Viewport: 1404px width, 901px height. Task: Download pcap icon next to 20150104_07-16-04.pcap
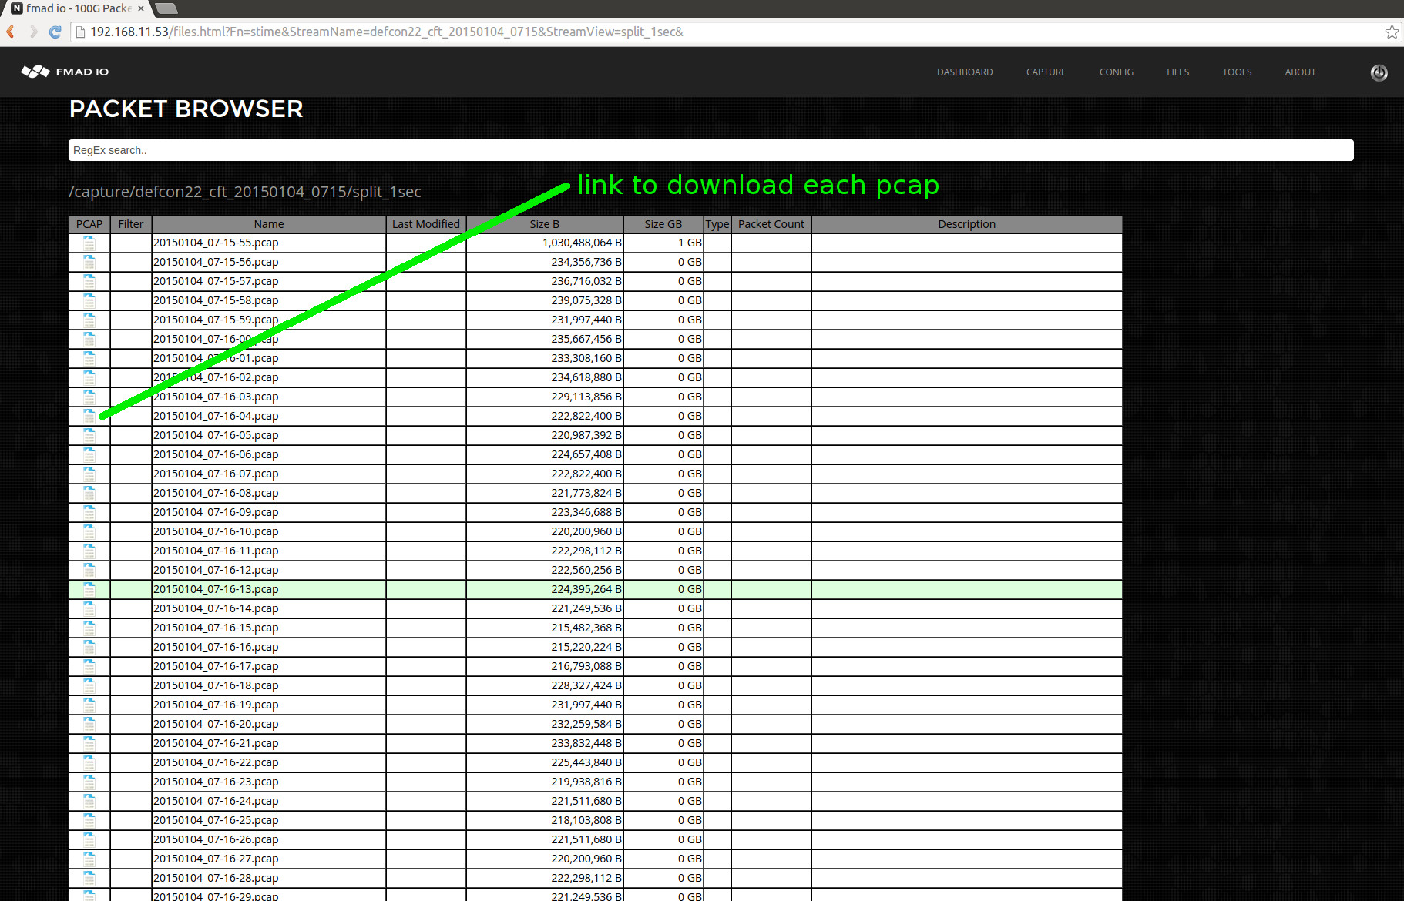pos(89,416)
